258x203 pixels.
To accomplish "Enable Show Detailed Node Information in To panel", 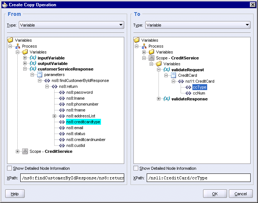I will coord(136,168).
